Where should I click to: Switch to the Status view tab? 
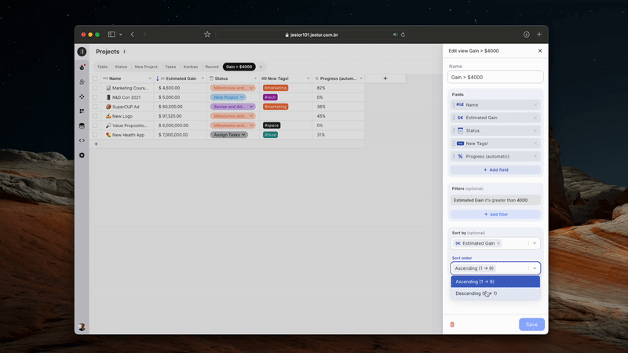point(121,67)
